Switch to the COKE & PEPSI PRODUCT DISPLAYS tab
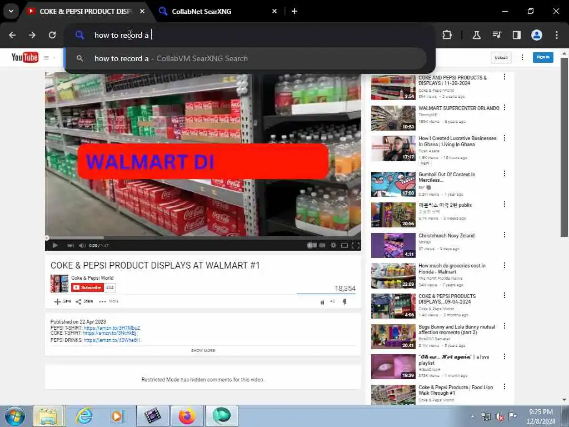Image resolution: width=569 pixels, height=427 pixels. tap(86, 11)
